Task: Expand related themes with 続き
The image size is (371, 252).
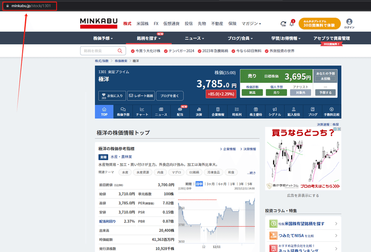Action: pyautogui.click(x=251, y=173)
